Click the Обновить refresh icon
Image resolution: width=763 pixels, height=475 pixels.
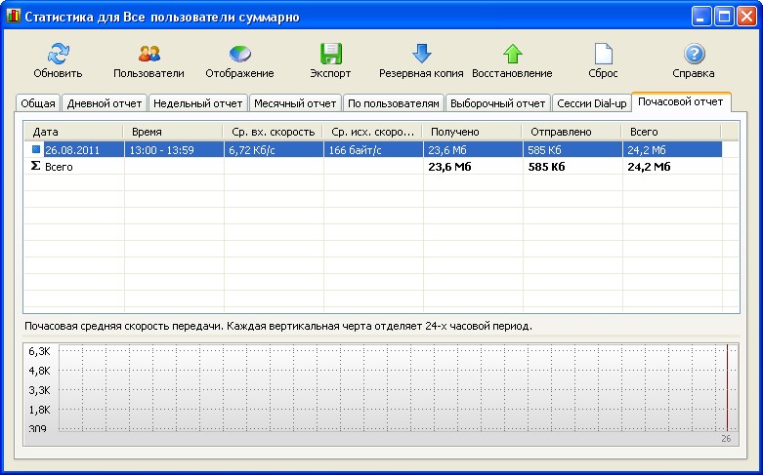[58, 54]
